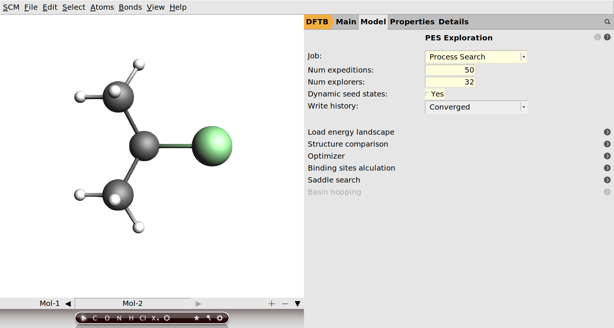Switch to the Properties tab
The height and width of the screenshot is (328, 614).
click(x=412, y=22)
